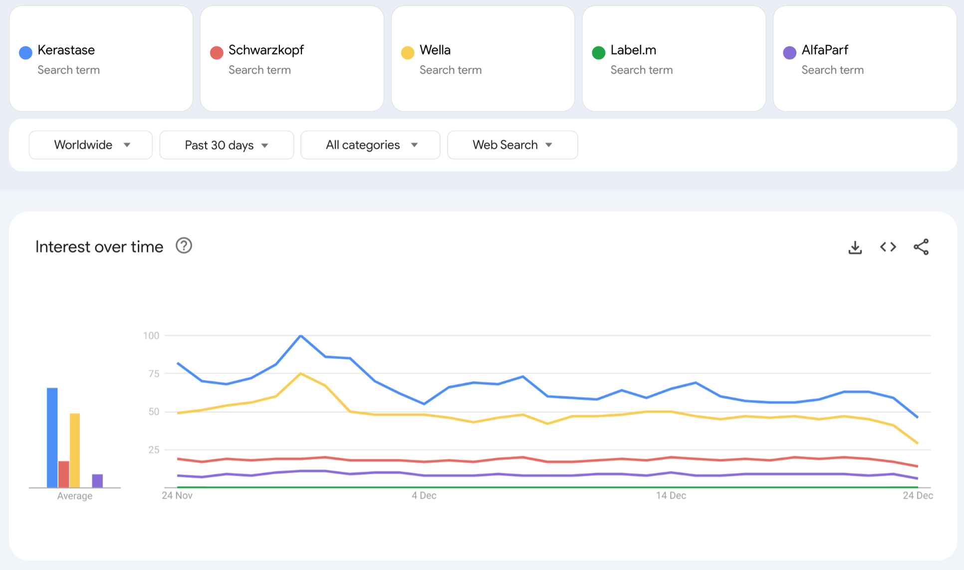Open the Worldwide region dropdown
964x570 pixels.
coord(91,145)
